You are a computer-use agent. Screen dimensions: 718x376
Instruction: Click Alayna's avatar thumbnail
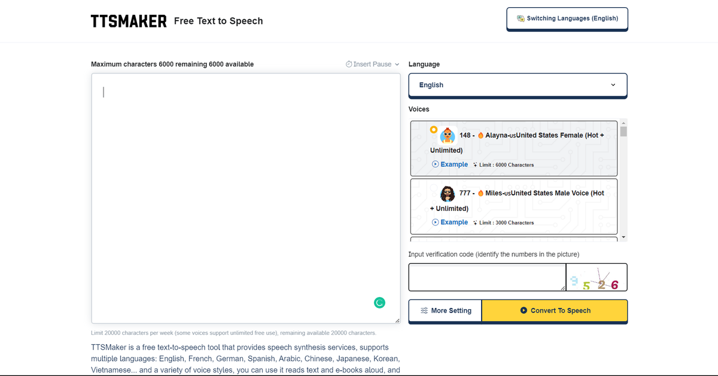(448, 135)
